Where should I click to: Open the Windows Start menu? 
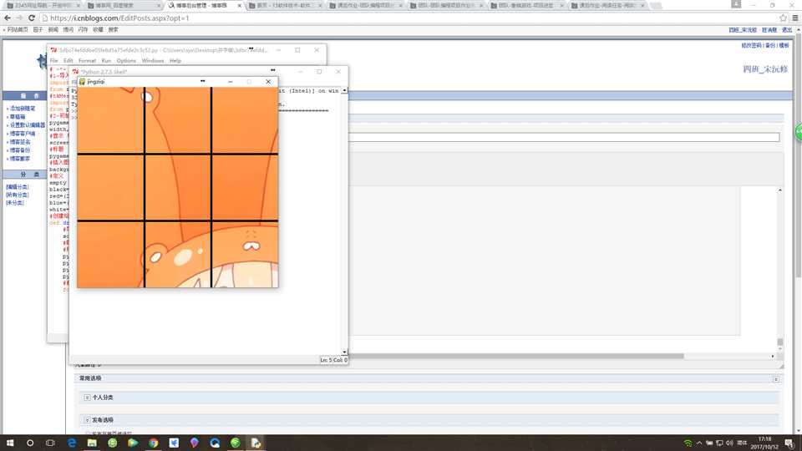(10, 443)
